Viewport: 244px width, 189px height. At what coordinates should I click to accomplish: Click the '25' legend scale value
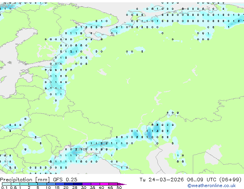tap(75, 187)
